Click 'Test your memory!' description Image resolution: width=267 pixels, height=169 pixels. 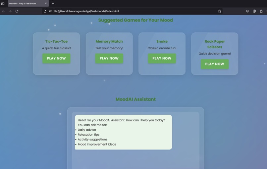click(109, 48)
